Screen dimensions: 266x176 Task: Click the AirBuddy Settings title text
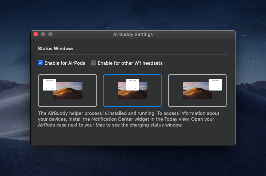pos(133,35)
